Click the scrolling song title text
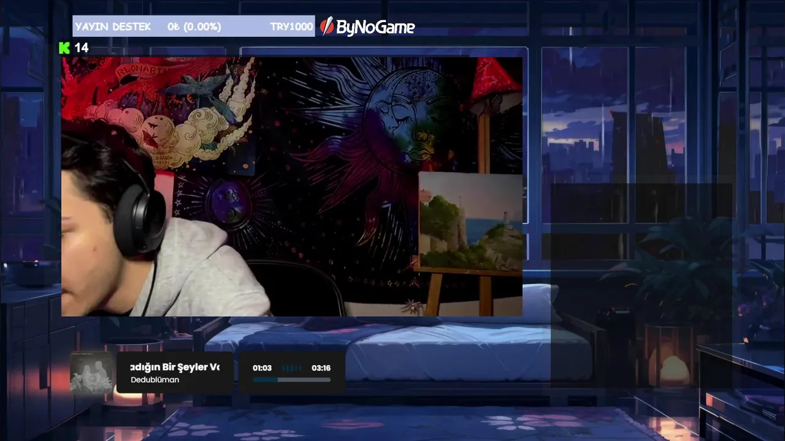This screenshot has width=785, height=441. pos(175,367)
